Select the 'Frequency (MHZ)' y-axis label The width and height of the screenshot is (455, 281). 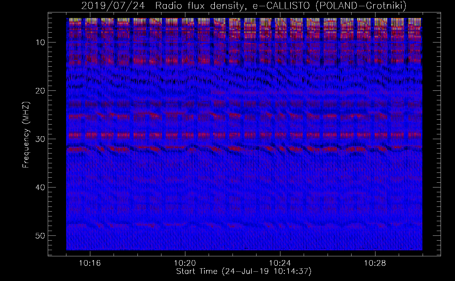26,135
